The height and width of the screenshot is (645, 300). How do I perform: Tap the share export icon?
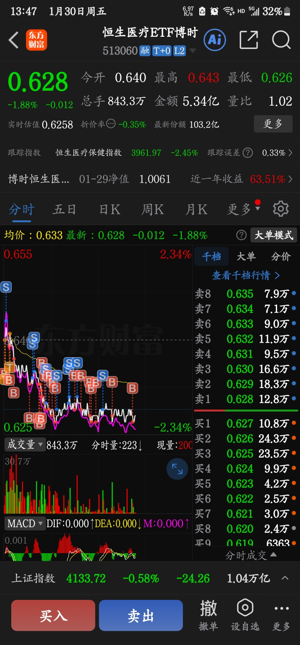tap(249, 40)
